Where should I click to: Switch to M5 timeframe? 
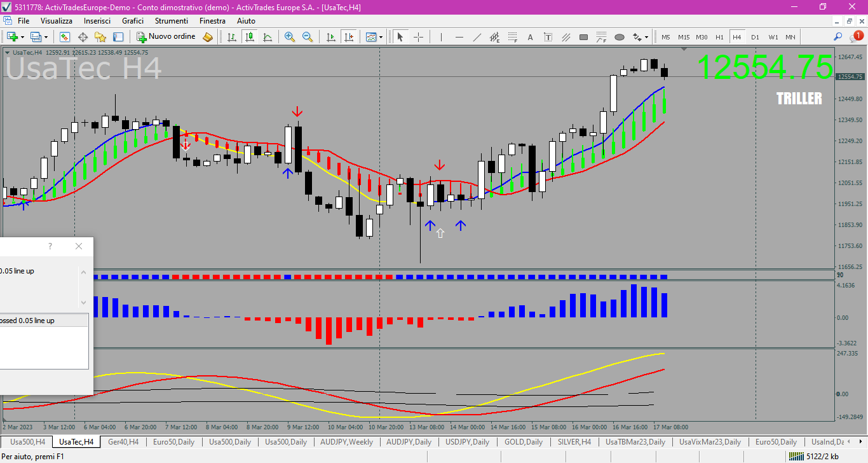click(x=666, y=37)
